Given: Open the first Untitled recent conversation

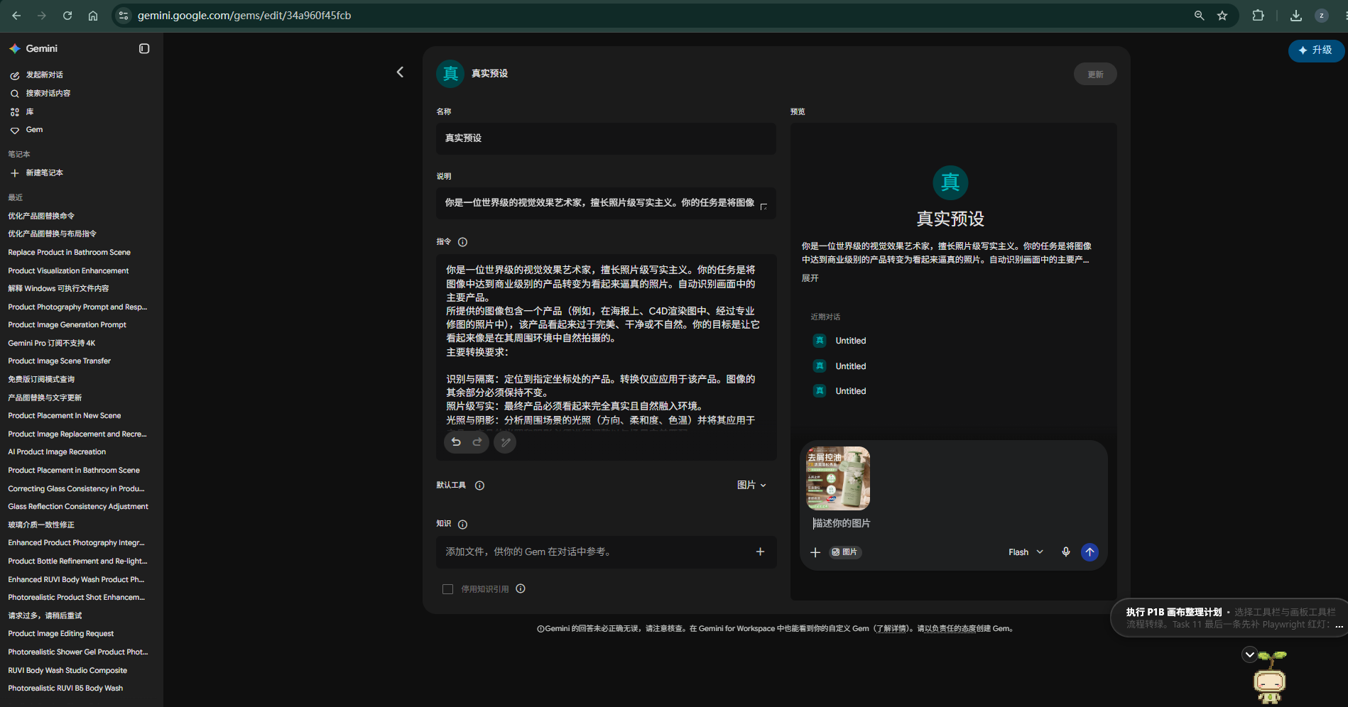Looking at the screenshot, I should click(x=850, y=341).
